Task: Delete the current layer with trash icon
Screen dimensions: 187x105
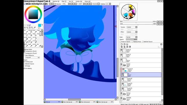Action: coord(130,47)
